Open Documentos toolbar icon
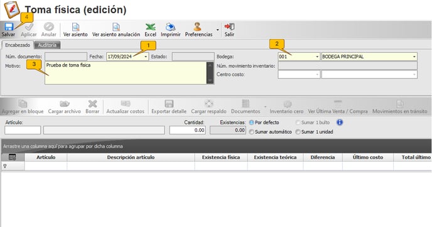 coord(246,103)
